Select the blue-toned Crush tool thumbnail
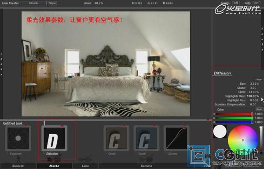Viewport: 264px width, 169px height. [x=147, y=138]
